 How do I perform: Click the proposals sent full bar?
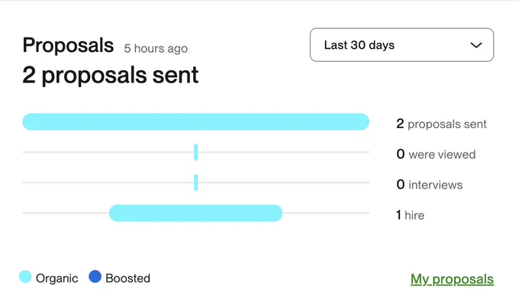[x=195, y=122]
